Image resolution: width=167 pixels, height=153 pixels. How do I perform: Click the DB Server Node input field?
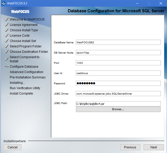coord(118,53)
